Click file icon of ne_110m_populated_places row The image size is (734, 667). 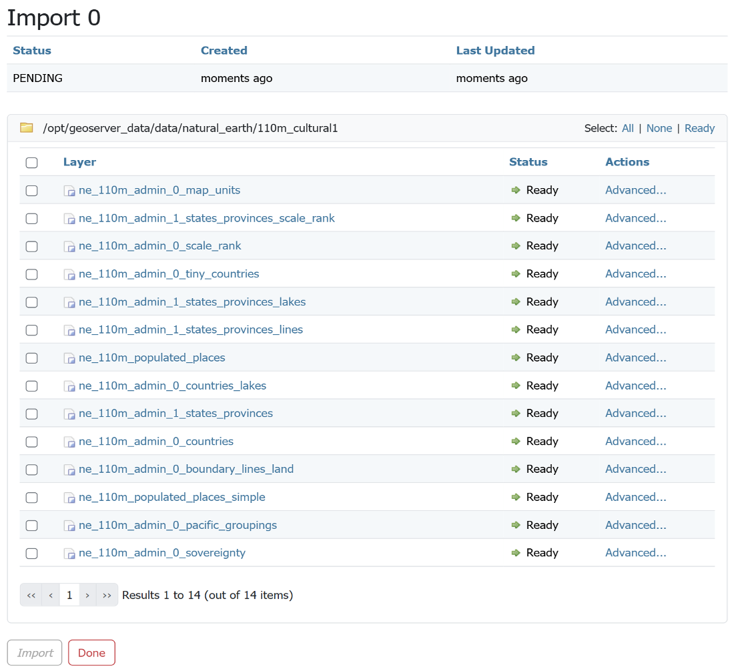pos(69,358)
